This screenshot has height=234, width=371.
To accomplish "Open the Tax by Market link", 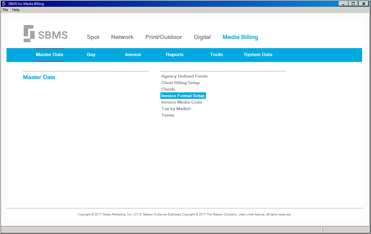I will pos(176,109).
